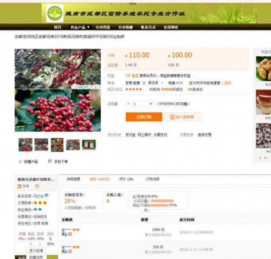Click the left arrow of sidebar carousel
Viewport: 271px width, 259px height.
tap(260, 158)
